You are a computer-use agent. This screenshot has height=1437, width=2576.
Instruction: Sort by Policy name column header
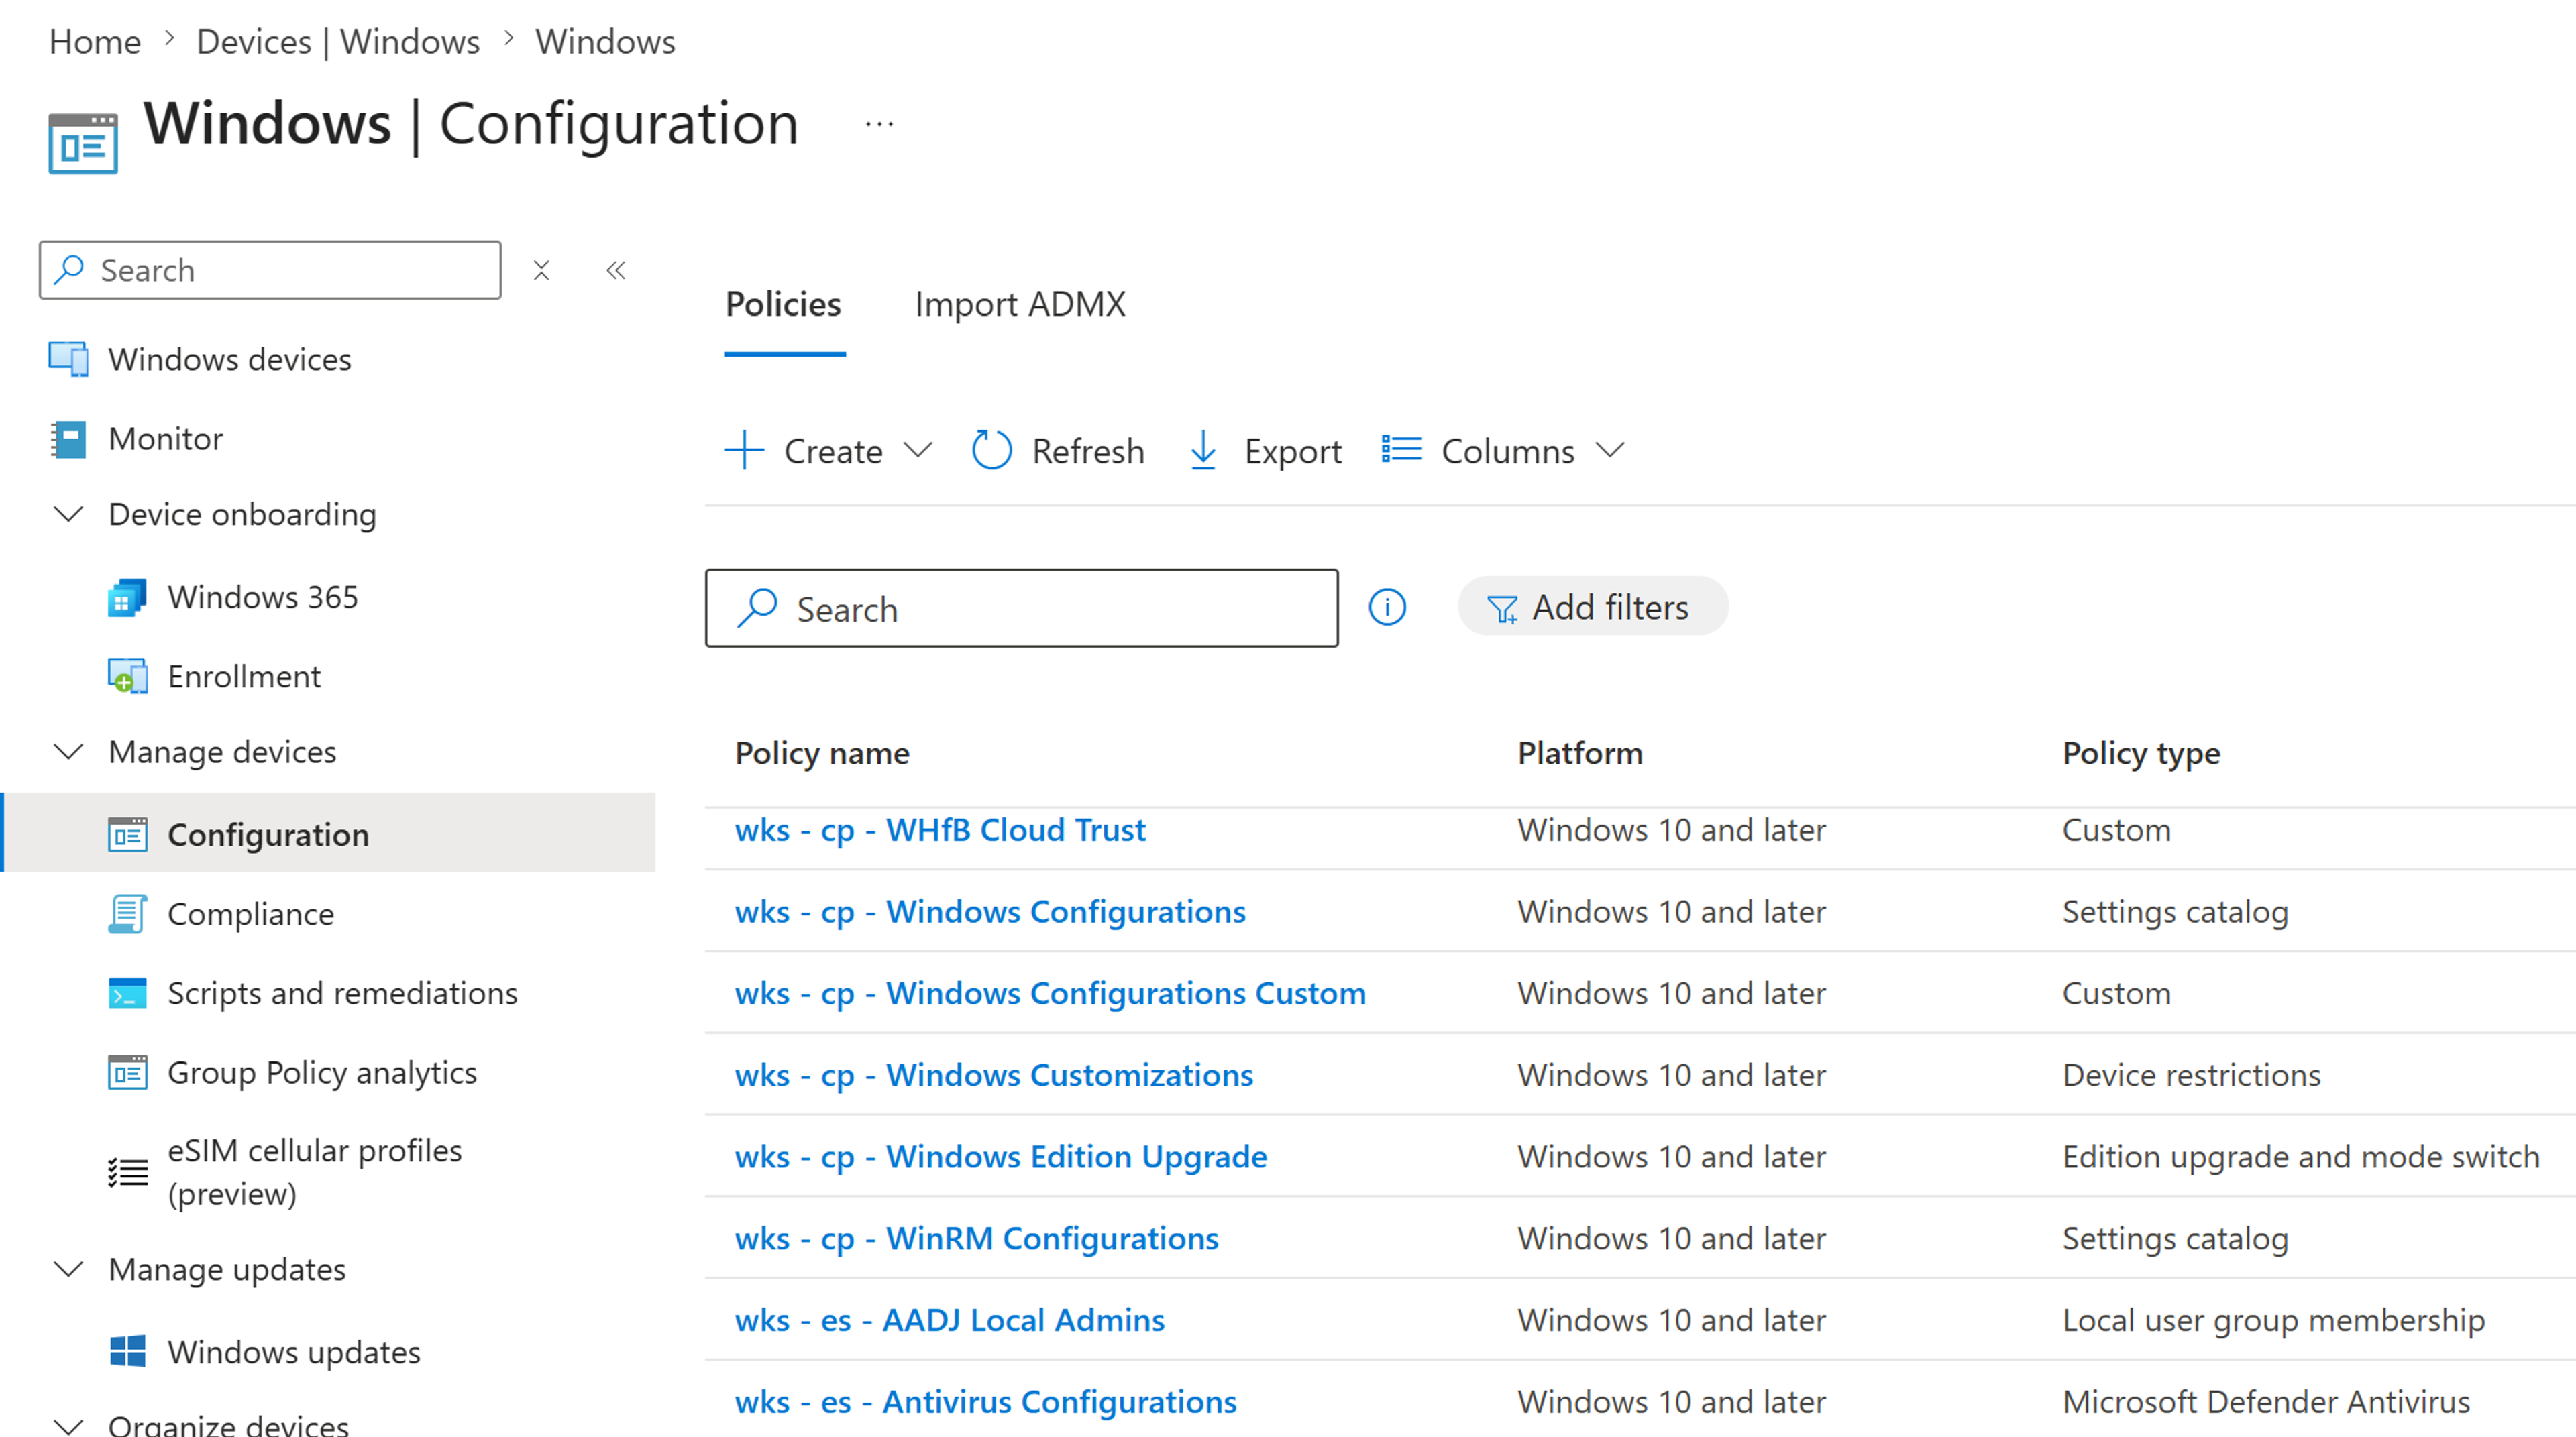pos(822,754)
